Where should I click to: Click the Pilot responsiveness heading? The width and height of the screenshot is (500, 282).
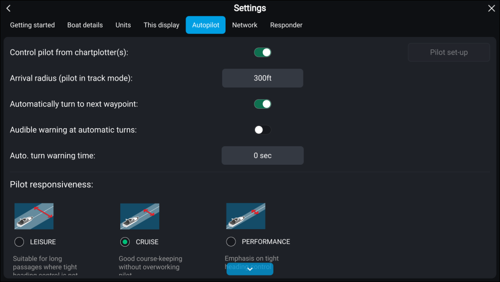click(x=51, y=184)
